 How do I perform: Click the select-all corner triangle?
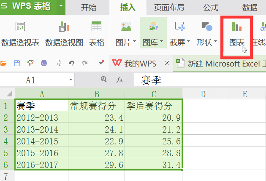[x=9, y=93]
